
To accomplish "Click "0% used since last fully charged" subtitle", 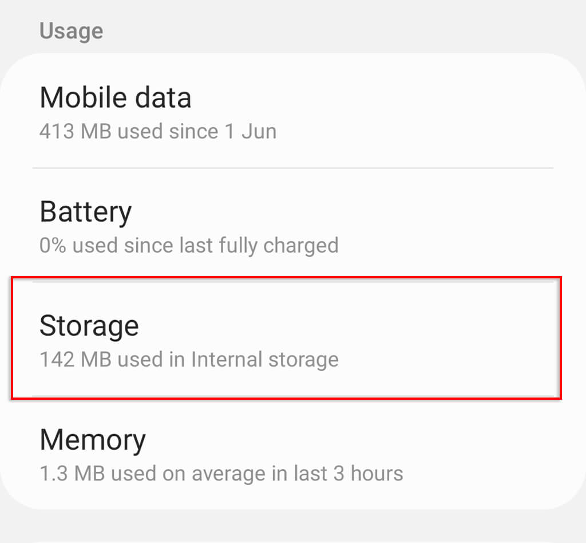I will 189,245.
